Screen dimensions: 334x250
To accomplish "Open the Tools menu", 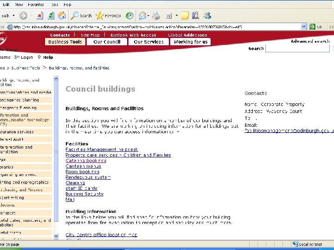I will pos(55,5).
